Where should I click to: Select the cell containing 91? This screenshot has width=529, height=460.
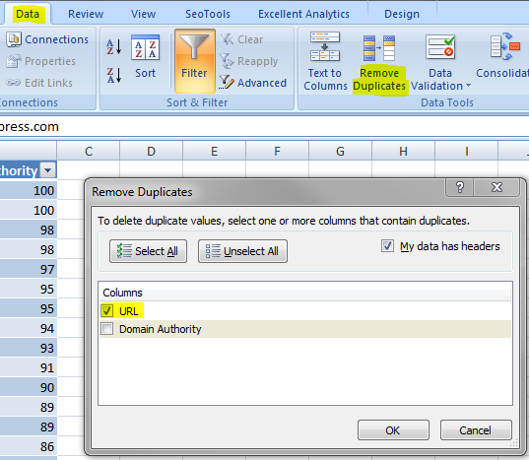point(29,367)
